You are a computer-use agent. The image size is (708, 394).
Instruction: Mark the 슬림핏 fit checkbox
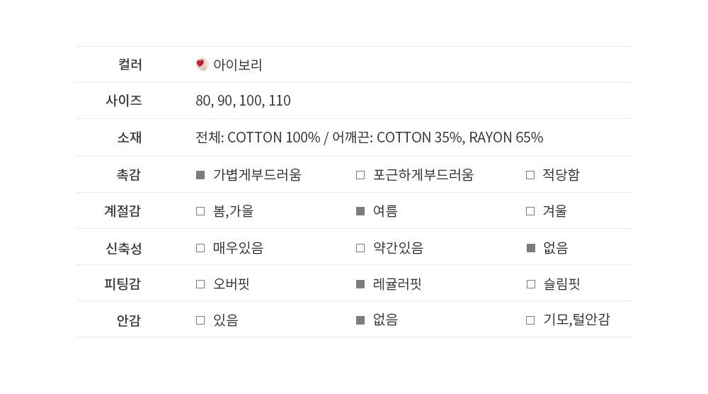click(530, 284)
